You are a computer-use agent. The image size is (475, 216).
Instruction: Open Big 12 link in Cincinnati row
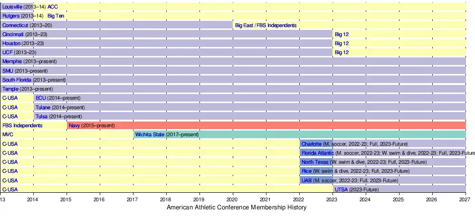pos(342,34)
